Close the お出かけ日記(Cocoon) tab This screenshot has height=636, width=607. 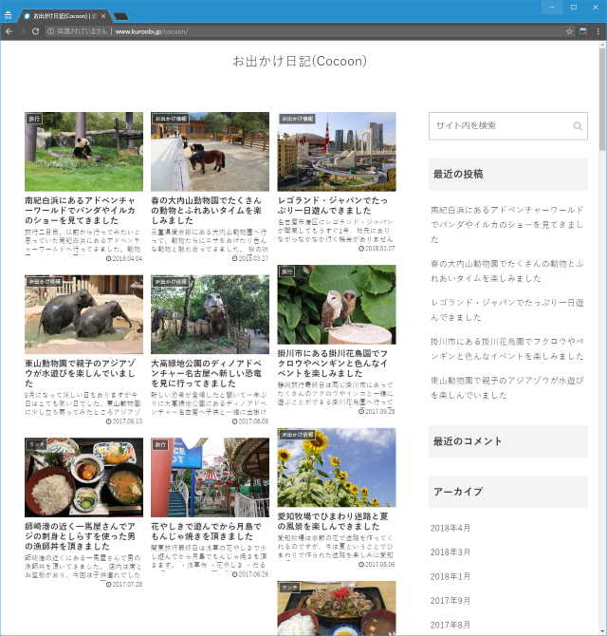[103, 16]
